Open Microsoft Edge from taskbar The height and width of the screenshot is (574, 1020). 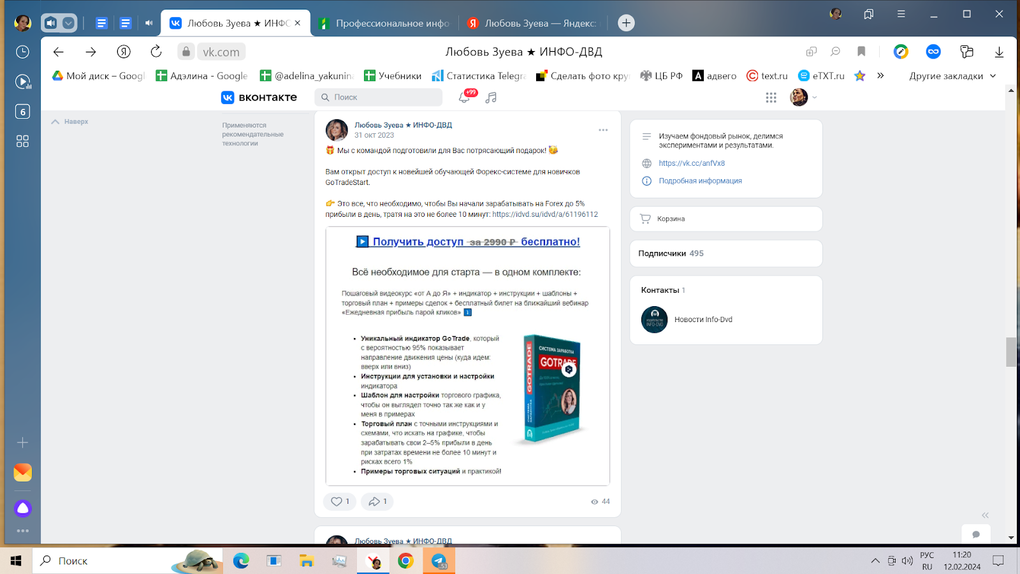(x=241, y=561)
